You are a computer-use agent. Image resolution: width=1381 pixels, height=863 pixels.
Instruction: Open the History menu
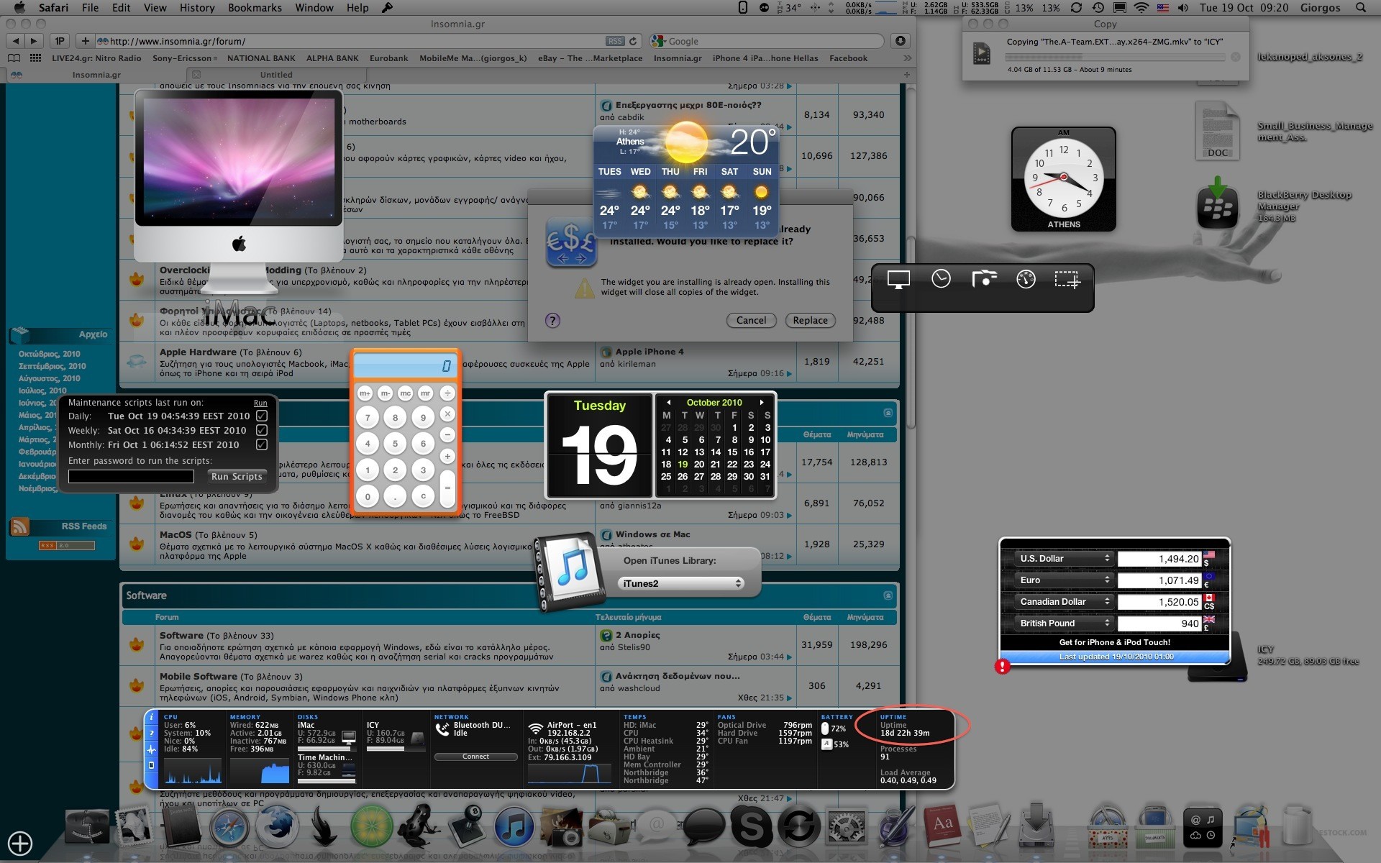(x=197, y=8)
